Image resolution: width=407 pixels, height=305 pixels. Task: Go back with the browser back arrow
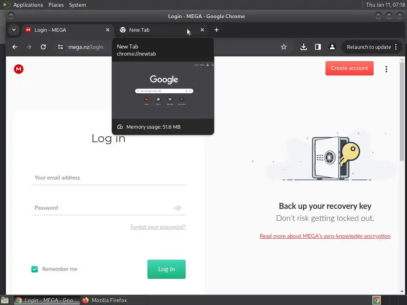point(15,47)
